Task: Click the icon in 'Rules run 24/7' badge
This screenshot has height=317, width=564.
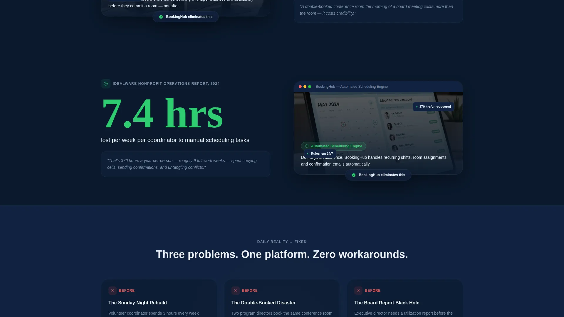Action: (x=308, y=154)
